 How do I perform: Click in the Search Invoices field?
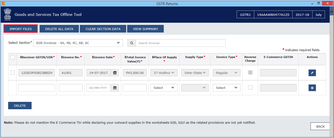pyautogui.click(x=181, y=43)
